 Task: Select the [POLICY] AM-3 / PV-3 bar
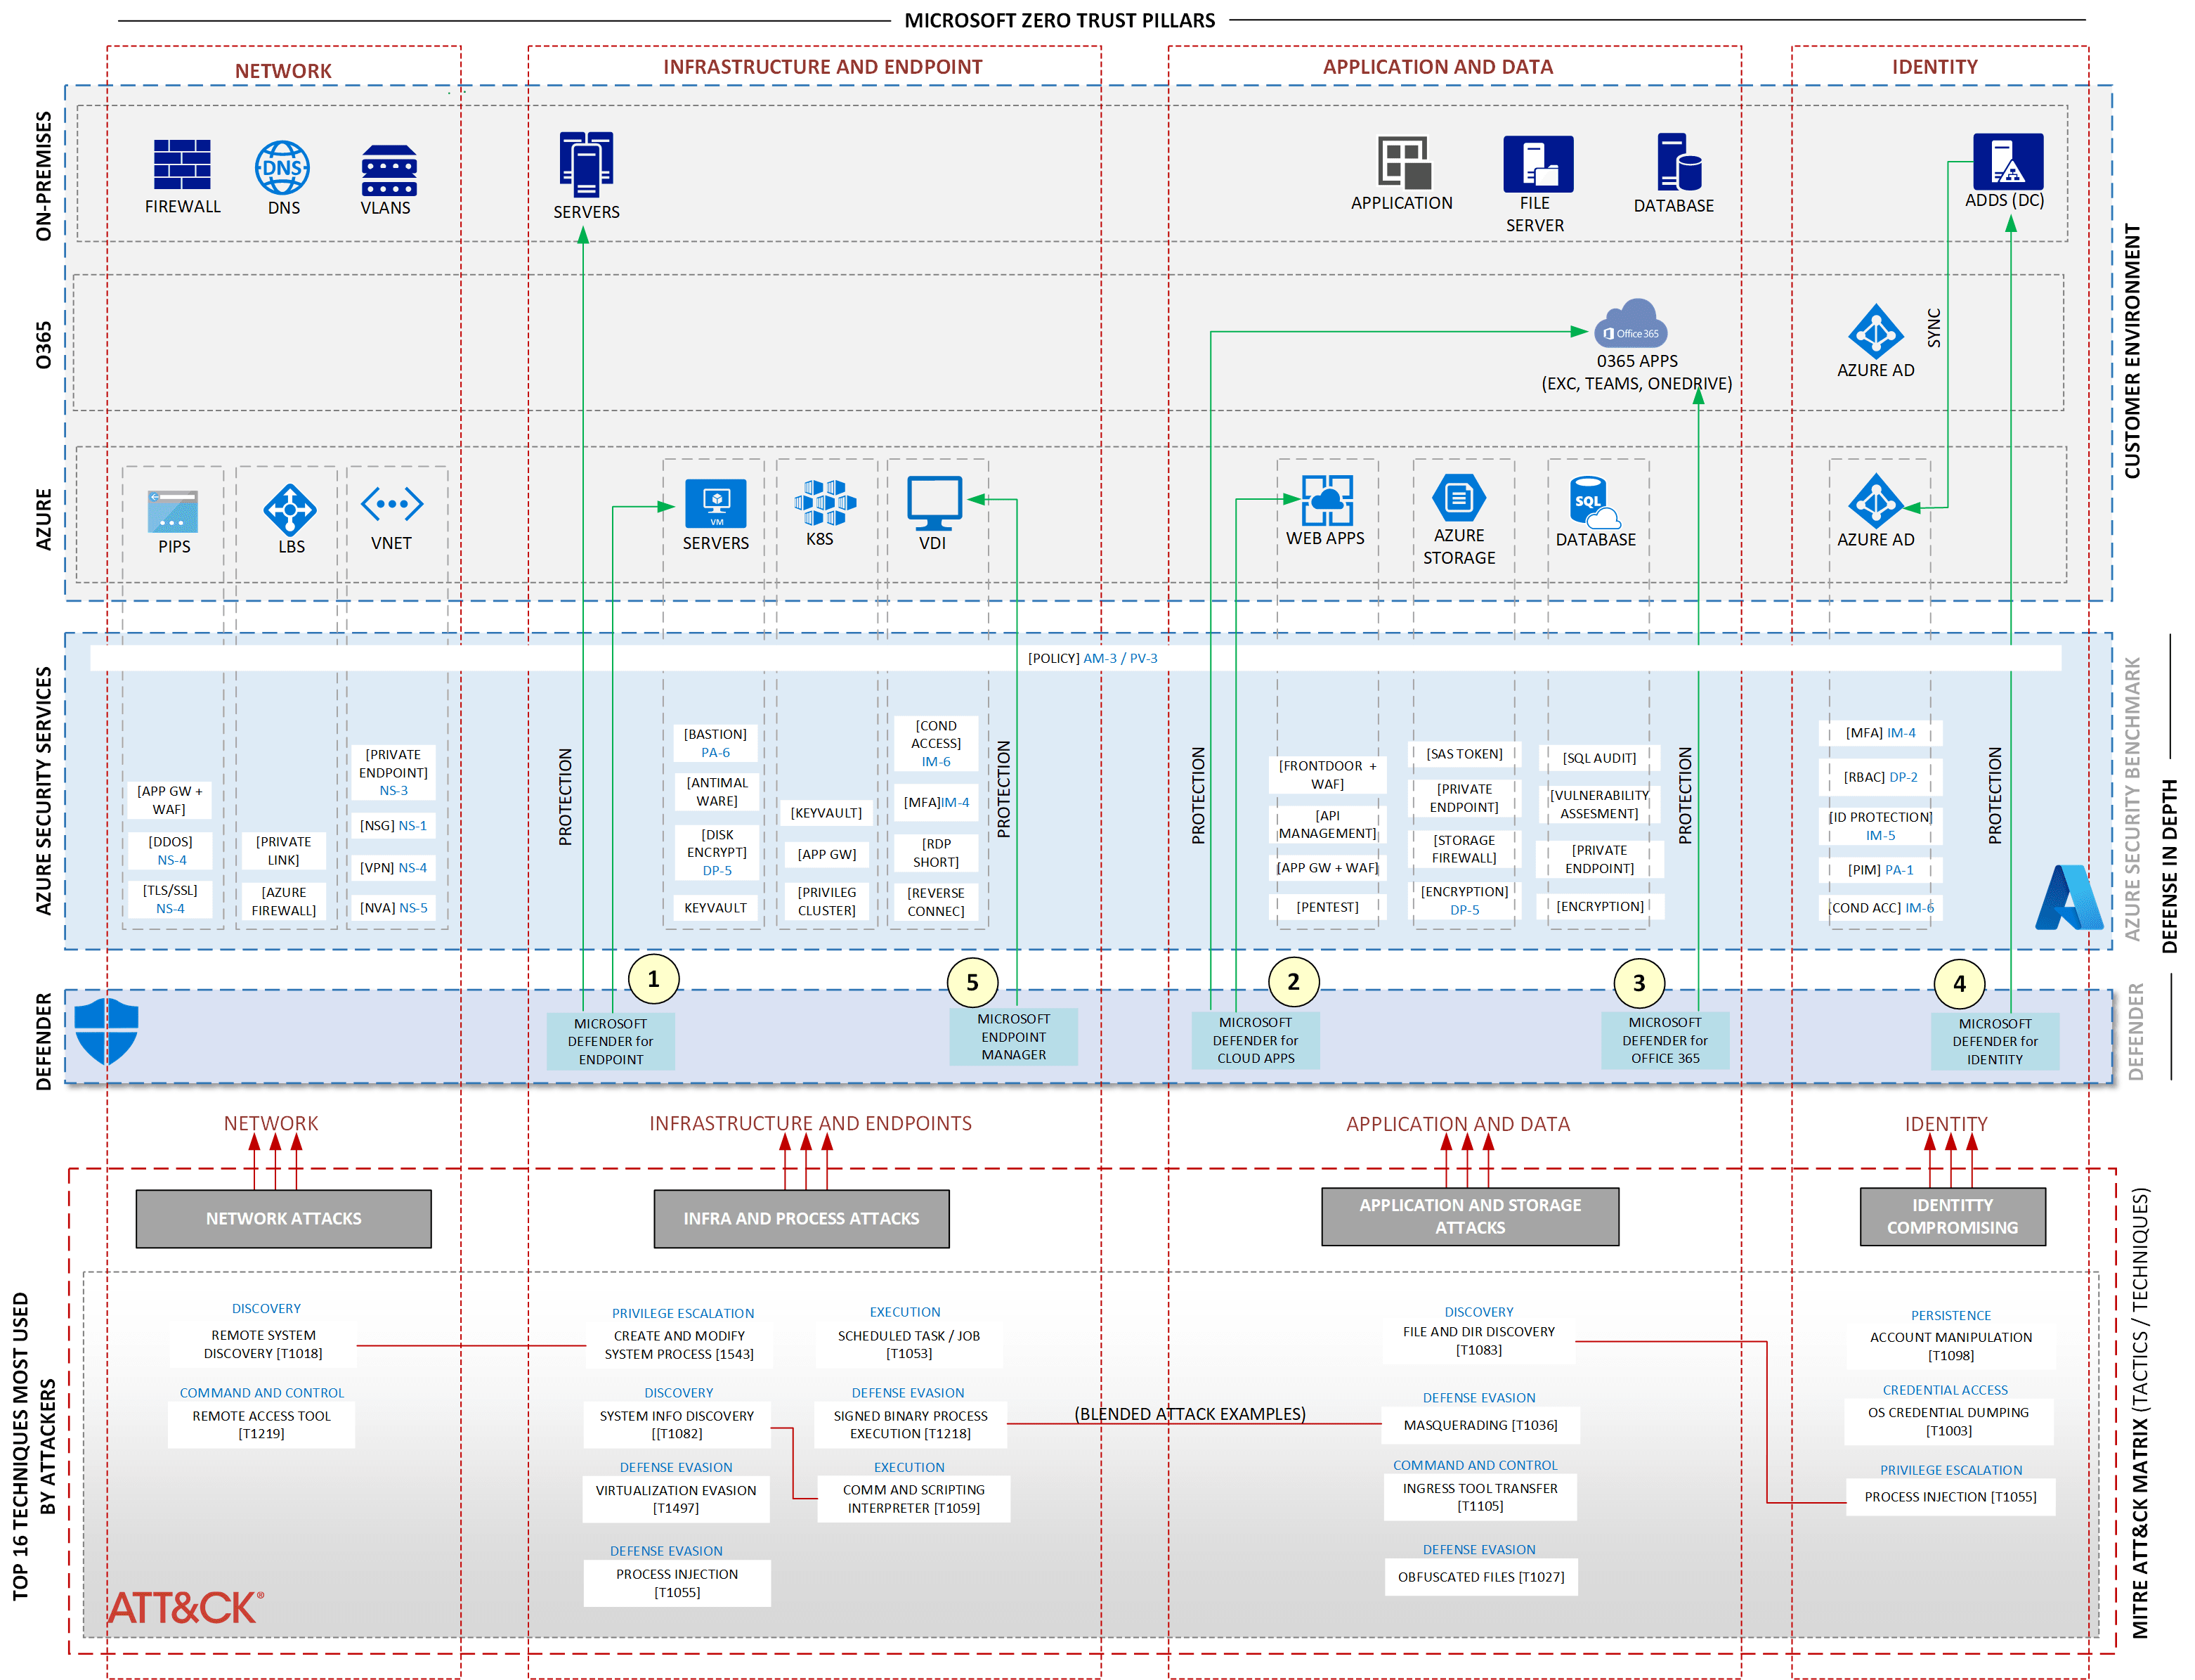coord(1076,658)
